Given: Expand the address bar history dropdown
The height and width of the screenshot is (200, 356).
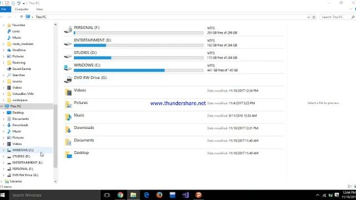Looking at the screenshot, I should (308, 17).
